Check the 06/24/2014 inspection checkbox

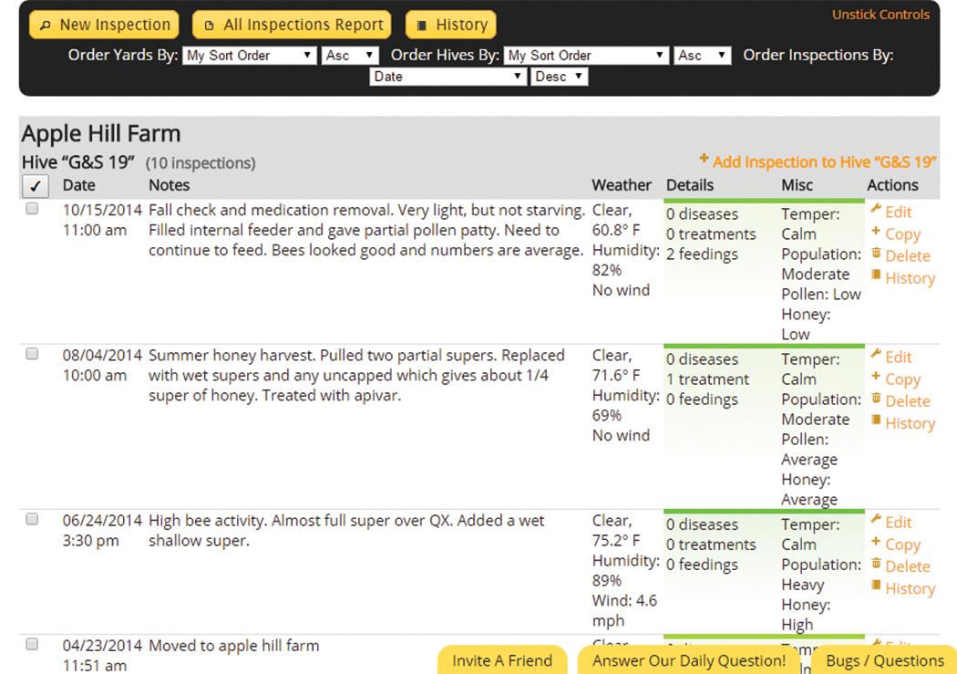point(32,519)
